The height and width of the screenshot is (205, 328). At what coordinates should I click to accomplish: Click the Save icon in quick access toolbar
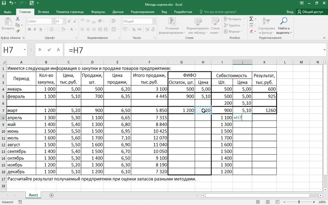(4, 3)
